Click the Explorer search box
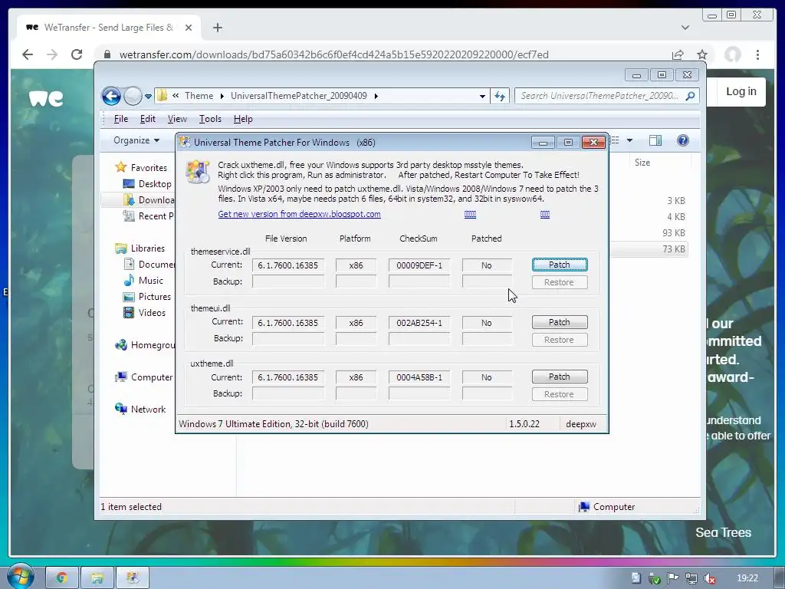 click(x=599, y=96)
